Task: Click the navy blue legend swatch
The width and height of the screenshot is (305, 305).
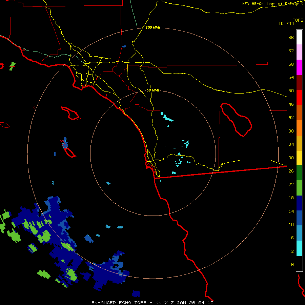Action: pos(299,203)
